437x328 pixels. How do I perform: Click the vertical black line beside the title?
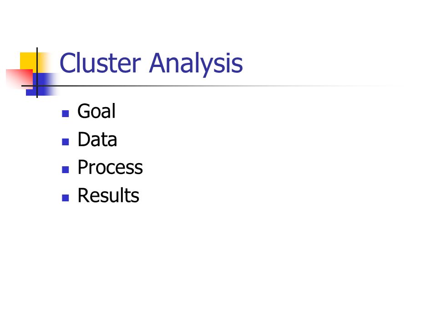click(37, 72)
